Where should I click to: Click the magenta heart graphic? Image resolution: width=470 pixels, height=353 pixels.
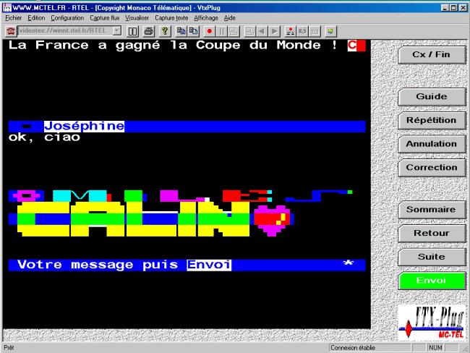coord(272,220)
